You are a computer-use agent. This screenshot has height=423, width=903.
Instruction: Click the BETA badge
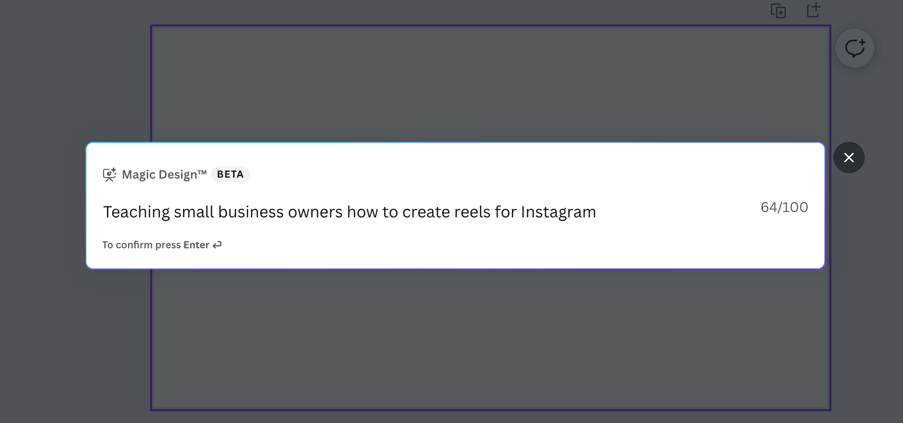pos(230,174)
